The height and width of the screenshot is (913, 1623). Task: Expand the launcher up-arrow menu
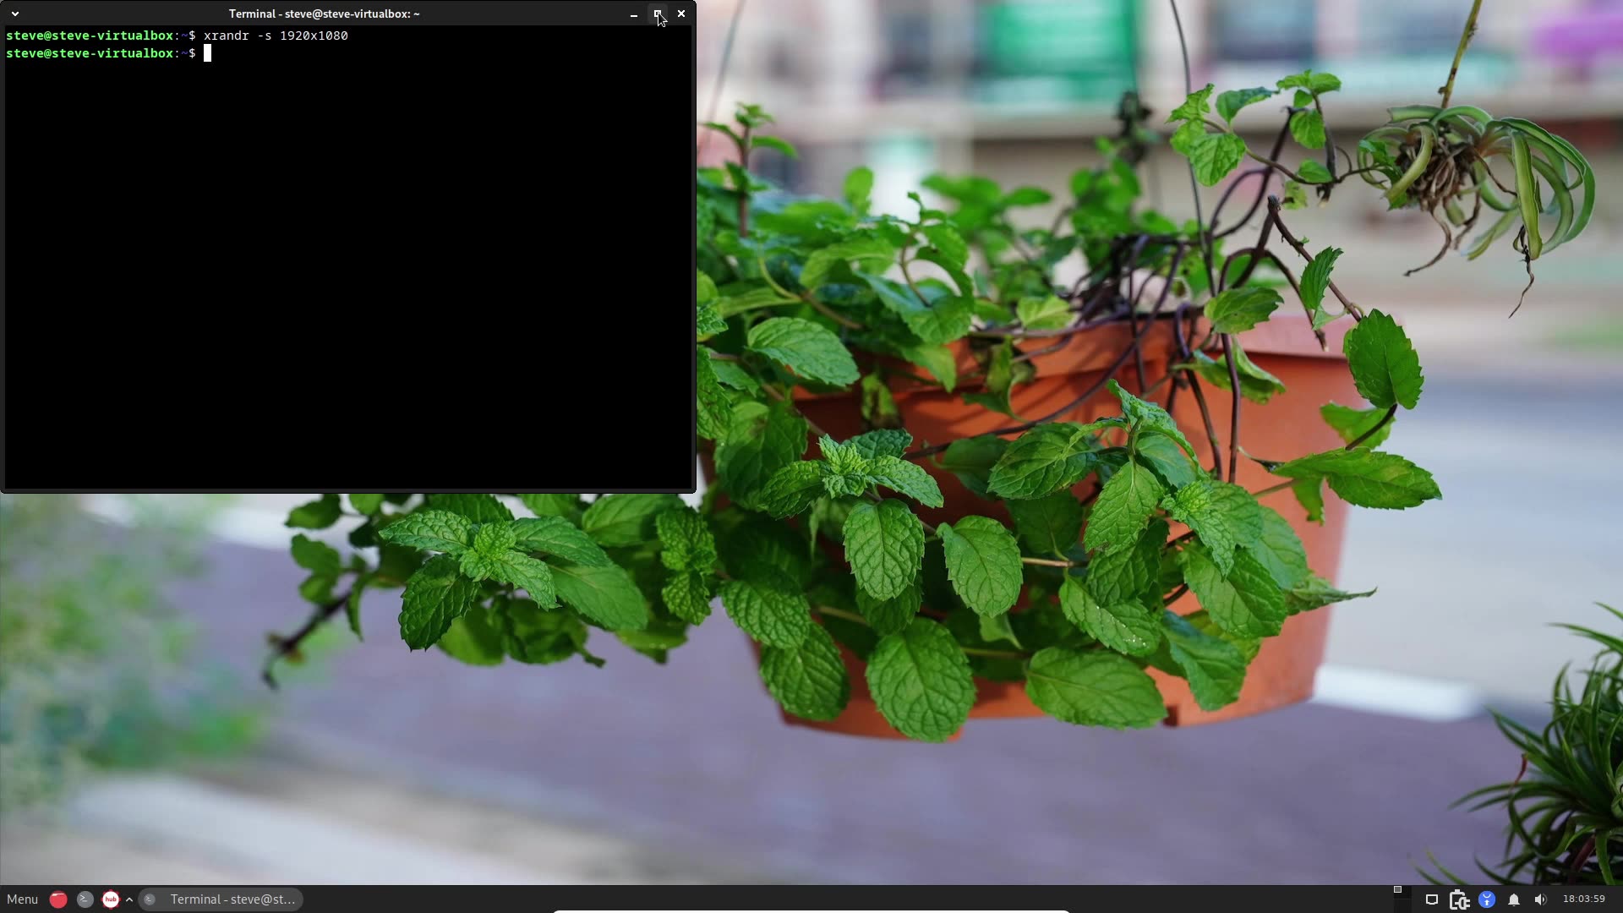(129, 899)
